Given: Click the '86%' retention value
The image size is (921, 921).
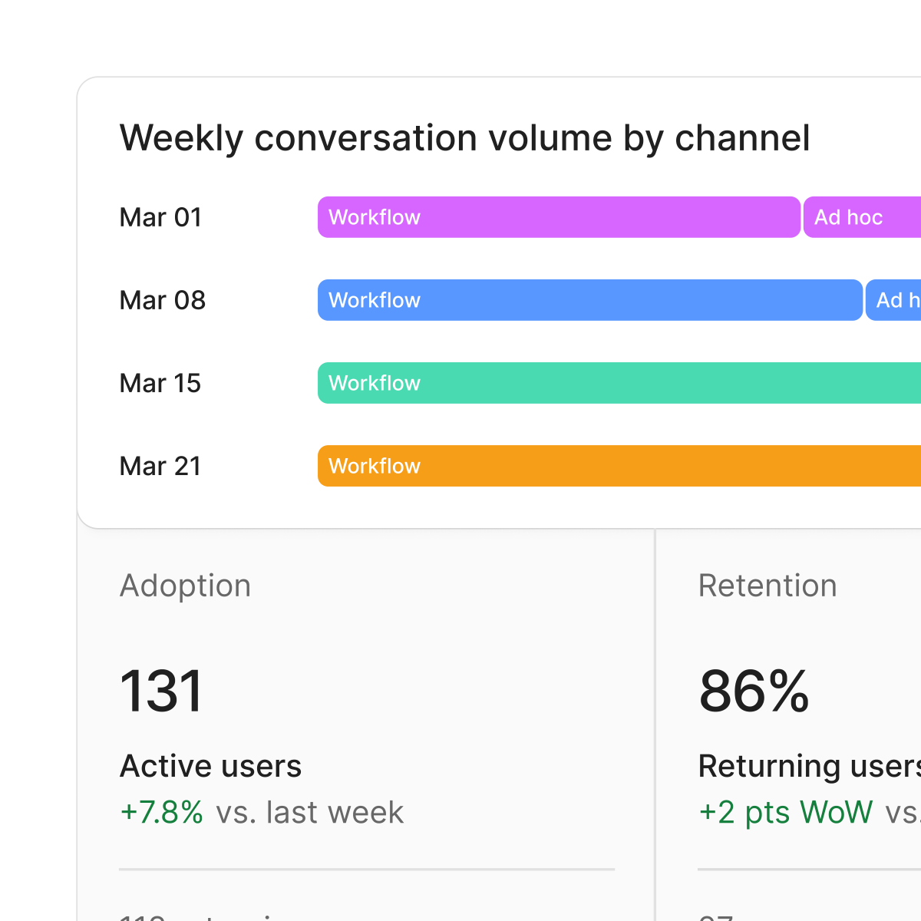Looking at the screenshot, I should coord(754,692).
